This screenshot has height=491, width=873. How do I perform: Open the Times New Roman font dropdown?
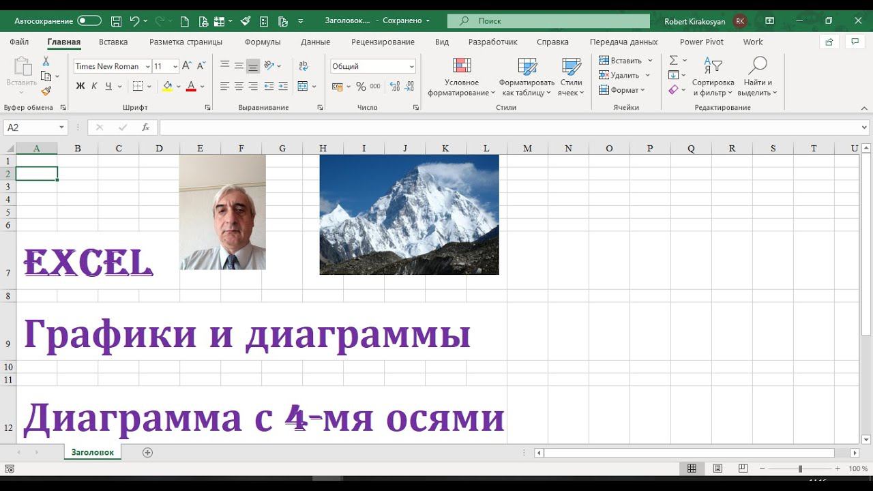point(147,66)
